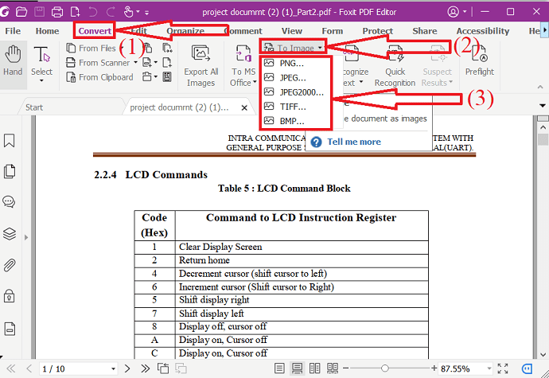
Task: Open the To Image dropdown
Action: tap(293, 47)
